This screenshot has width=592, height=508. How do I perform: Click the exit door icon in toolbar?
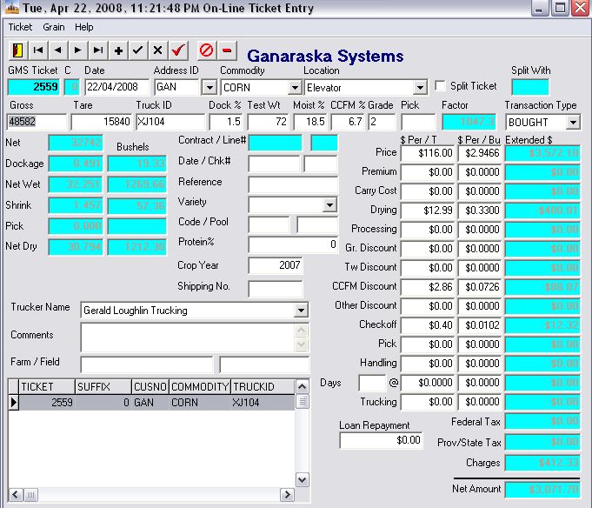click(x=18, y=50)
